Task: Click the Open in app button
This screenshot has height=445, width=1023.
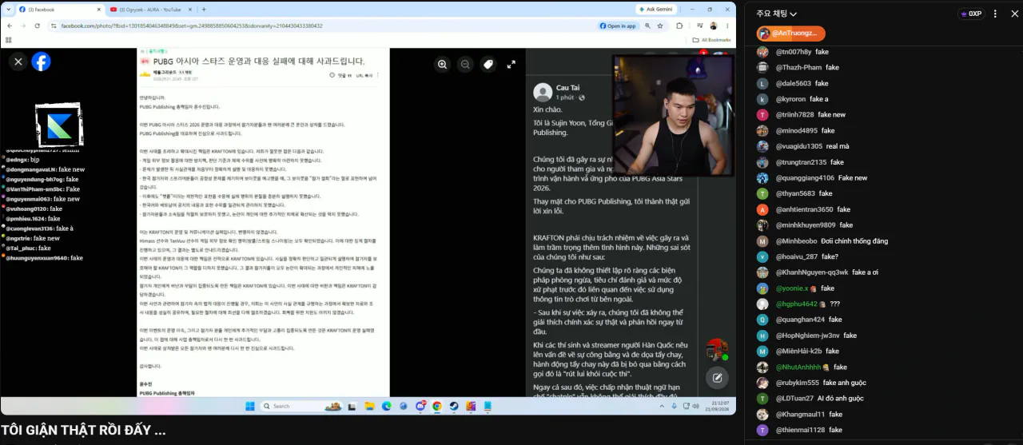Action: (618, 26)
